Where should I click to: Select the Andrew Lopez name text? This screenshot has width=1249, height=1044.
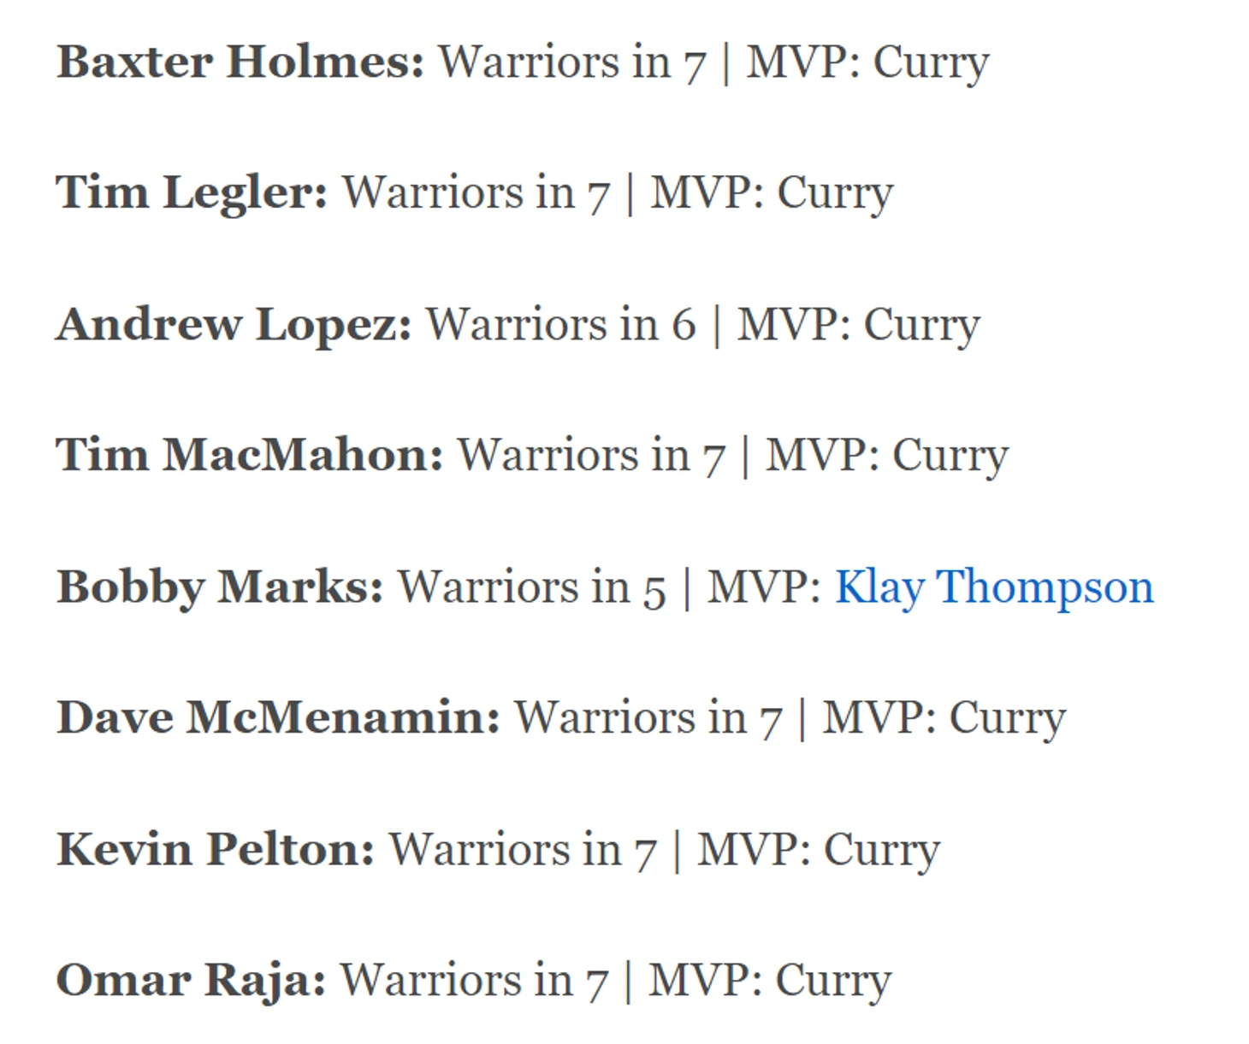pyautogui.click(x=233, y=325)
